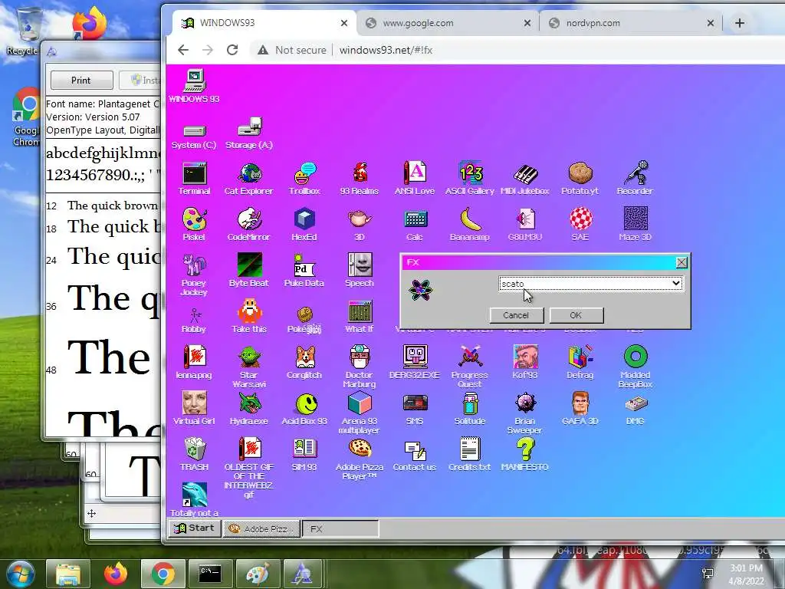Open Byte Beat icon
Viewport: 785px width, 589px height.
click(249, 271)
